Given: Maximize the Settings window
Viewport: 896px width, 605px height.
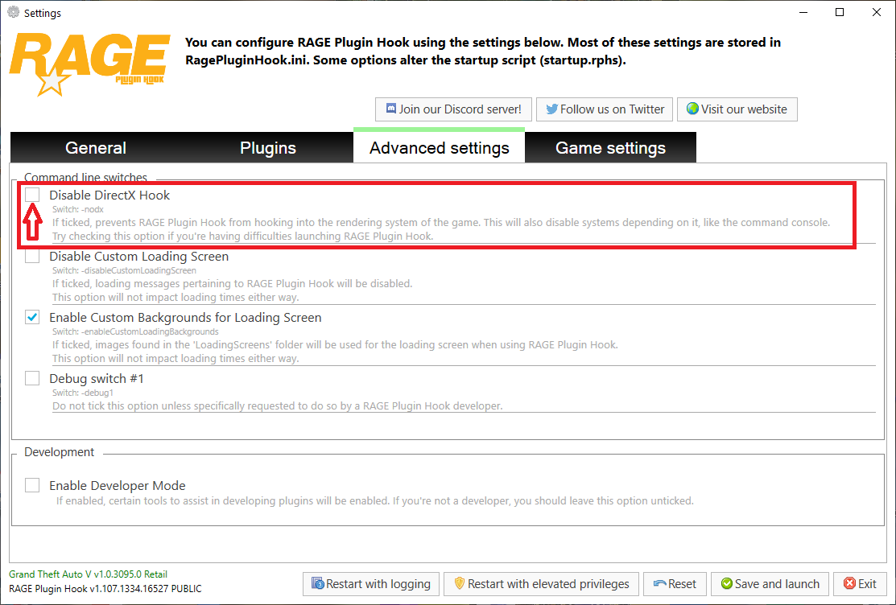Looking at the screenshot, I should (x=840, y=12).
